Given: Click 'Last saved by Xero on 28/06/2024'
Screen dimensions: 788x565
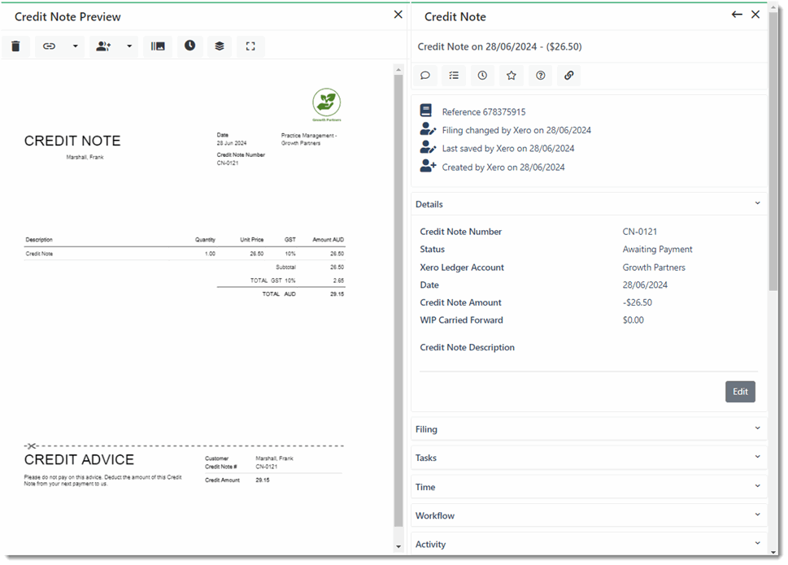Looking at the screenshot, I should 507,149.
